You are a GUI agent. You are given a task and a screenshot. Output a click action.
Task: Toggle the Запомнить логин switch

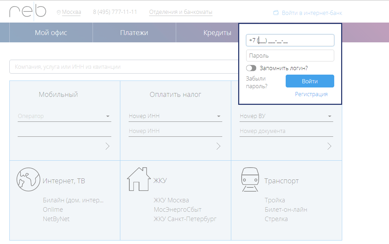[251, 68]
